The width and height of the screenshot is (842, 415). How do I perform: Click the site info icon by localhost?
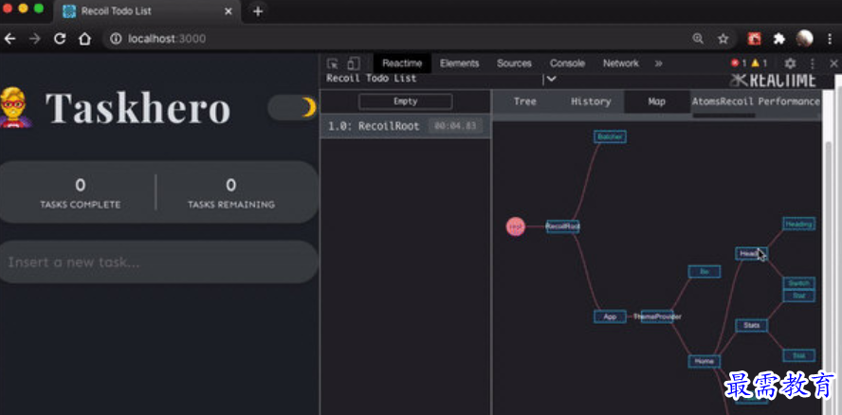[x=116, y=39]
